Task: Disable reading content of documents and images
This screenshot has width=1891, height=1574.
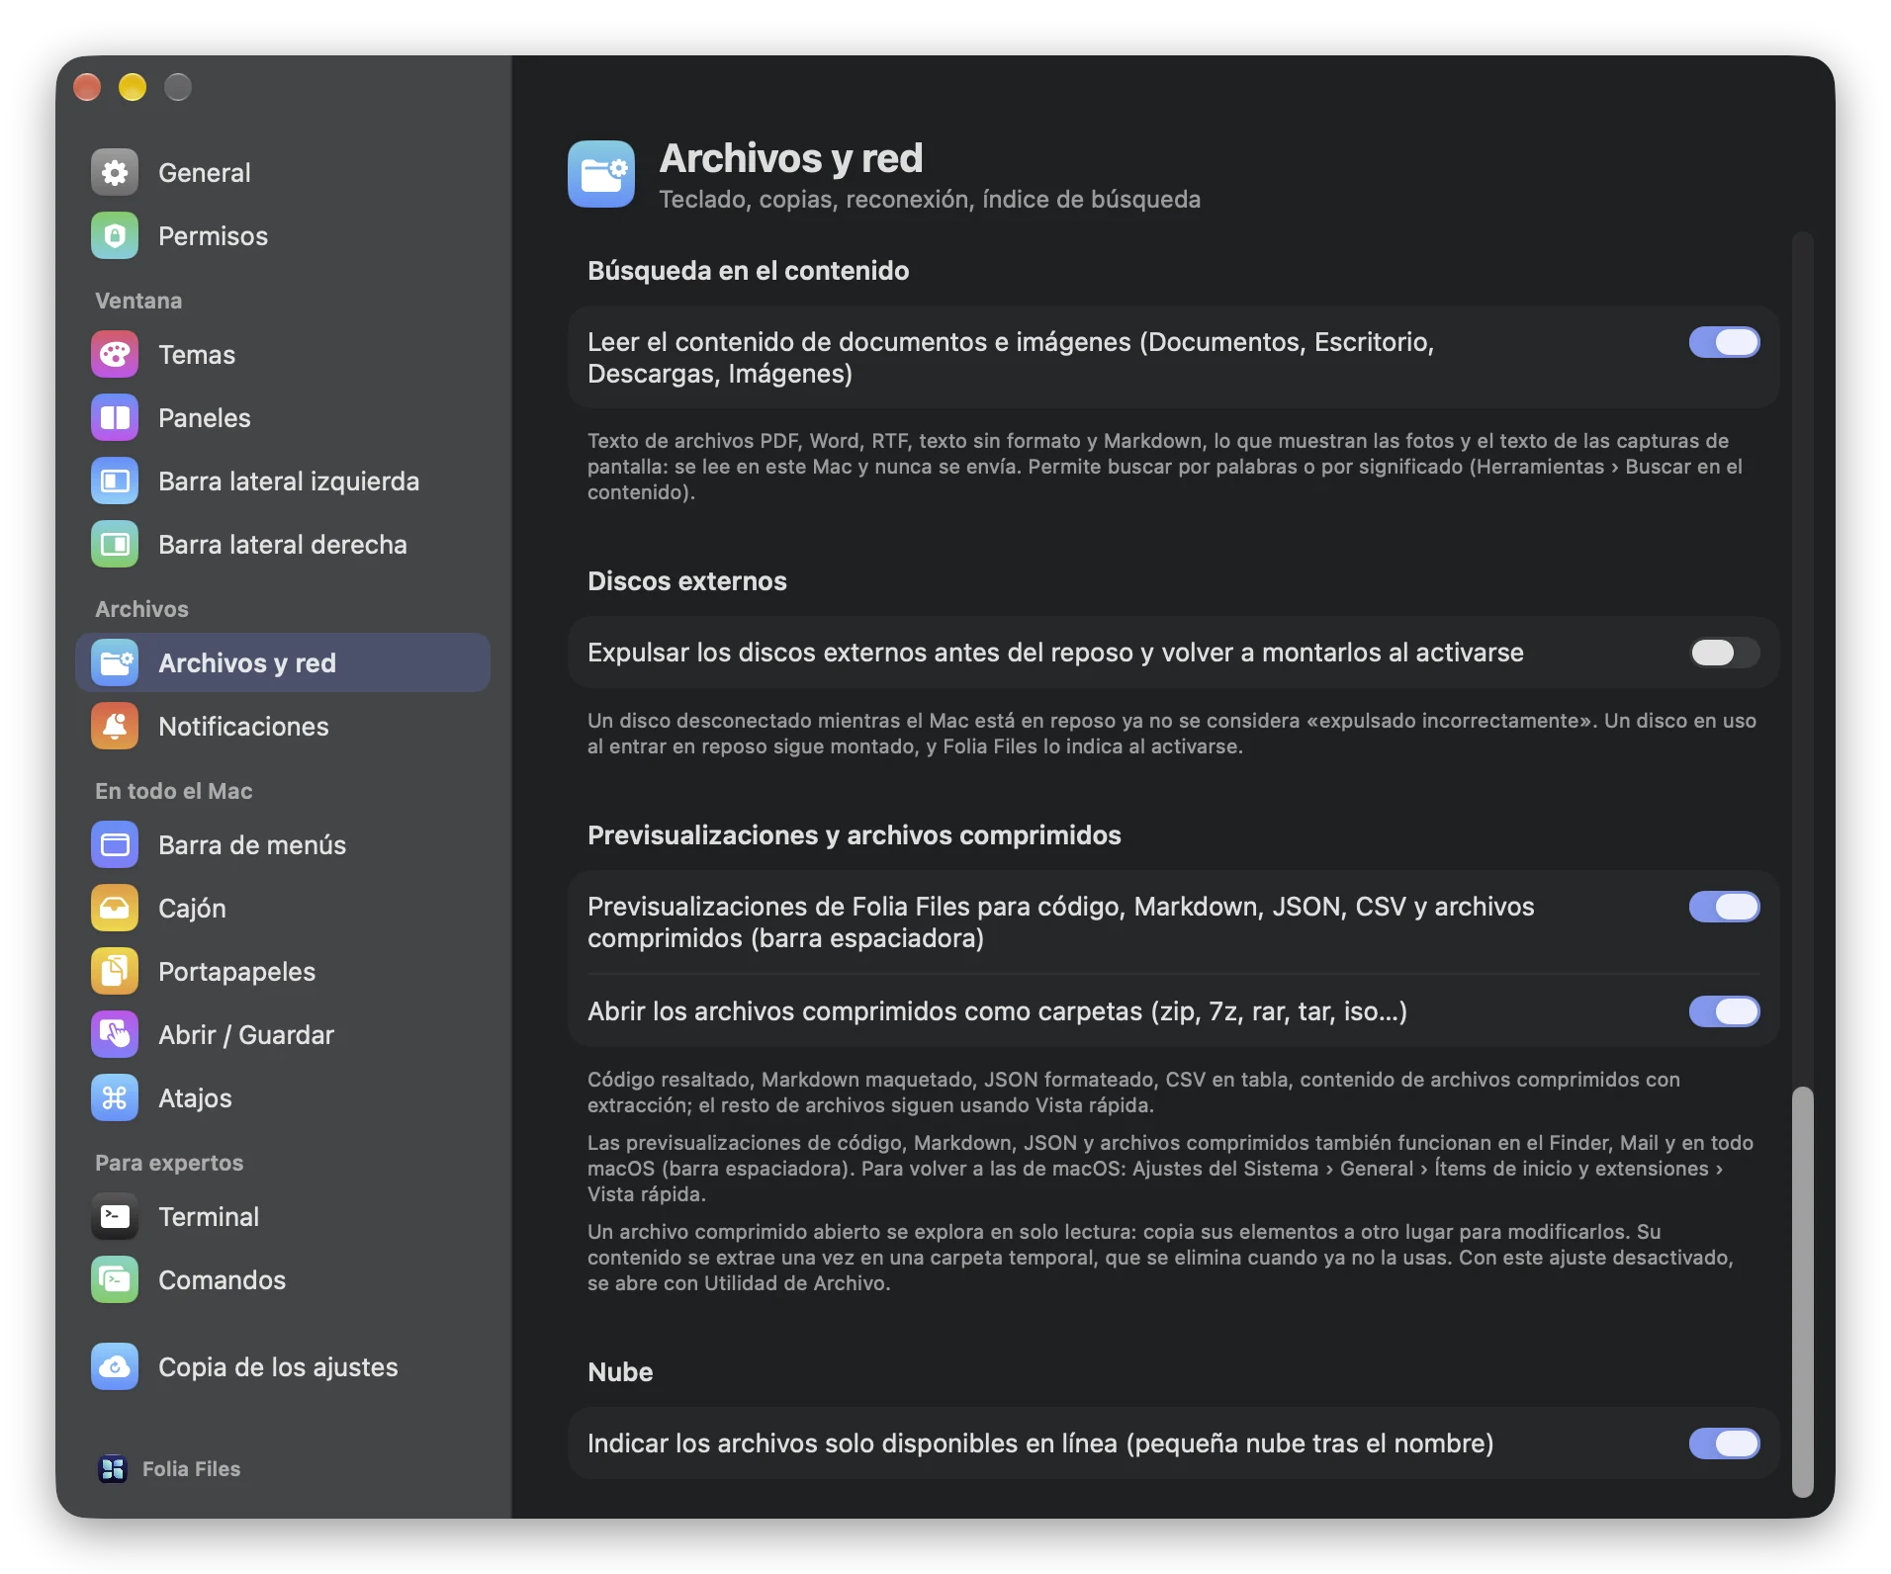Action: pyautogui.click(x=1724, y=342)
